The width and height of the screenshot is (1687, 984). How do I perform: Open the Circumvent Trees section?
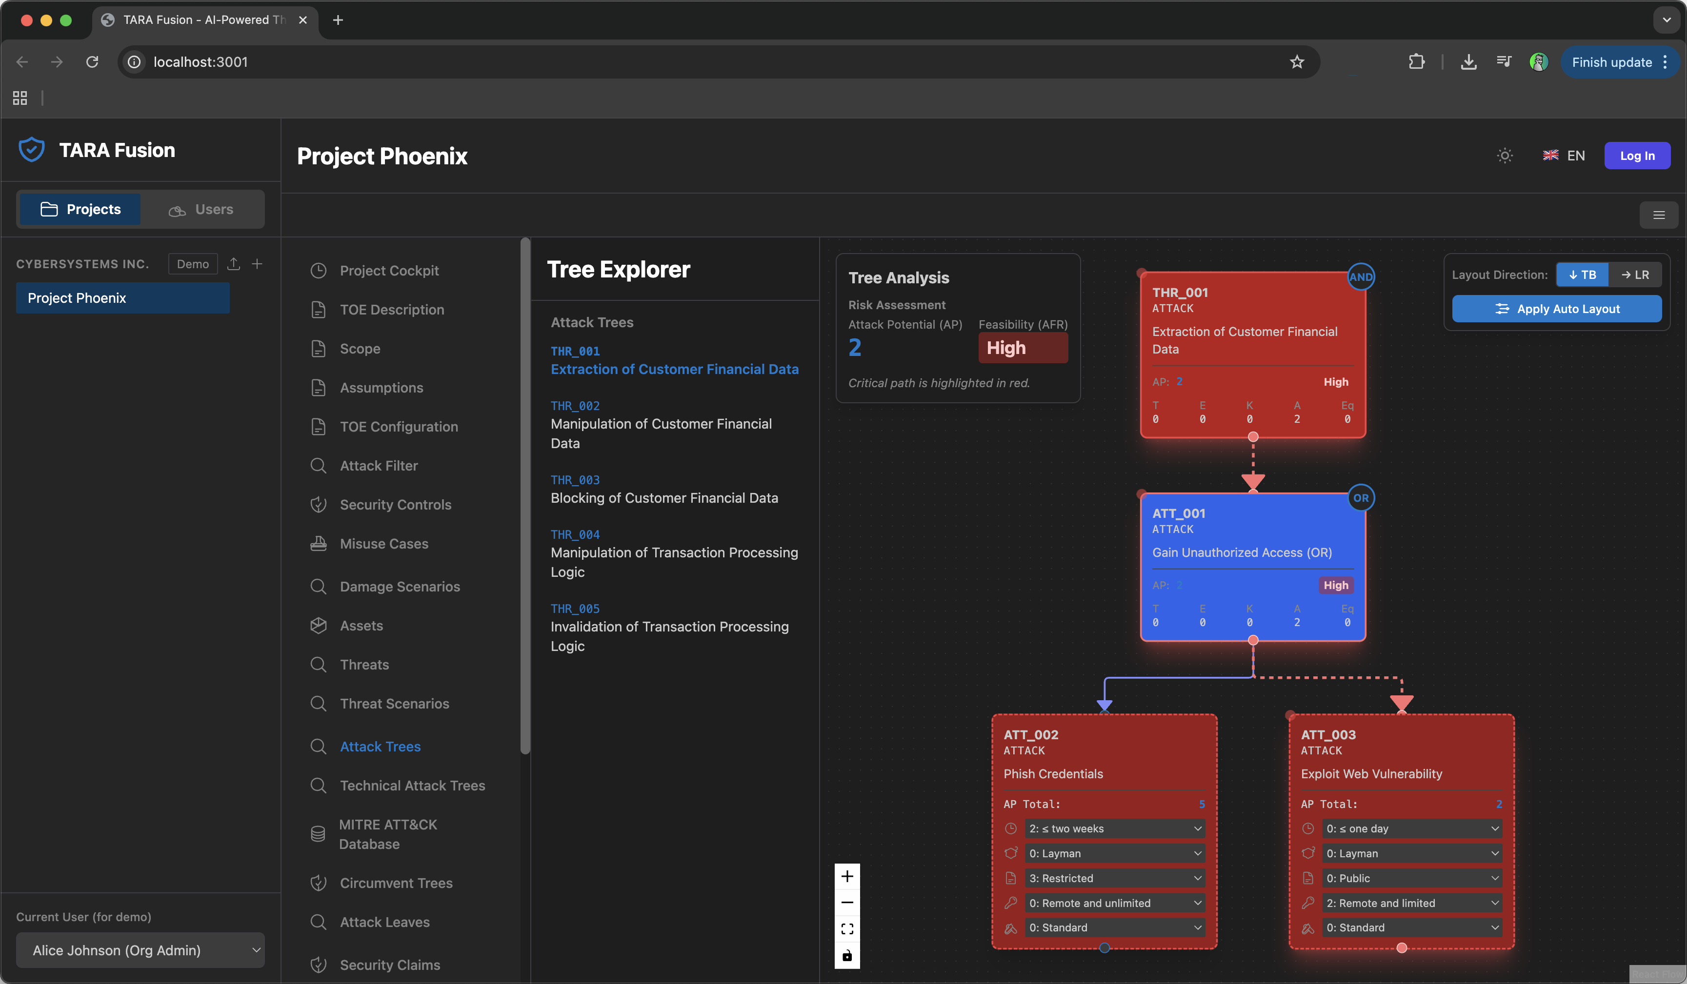point(395,883)
